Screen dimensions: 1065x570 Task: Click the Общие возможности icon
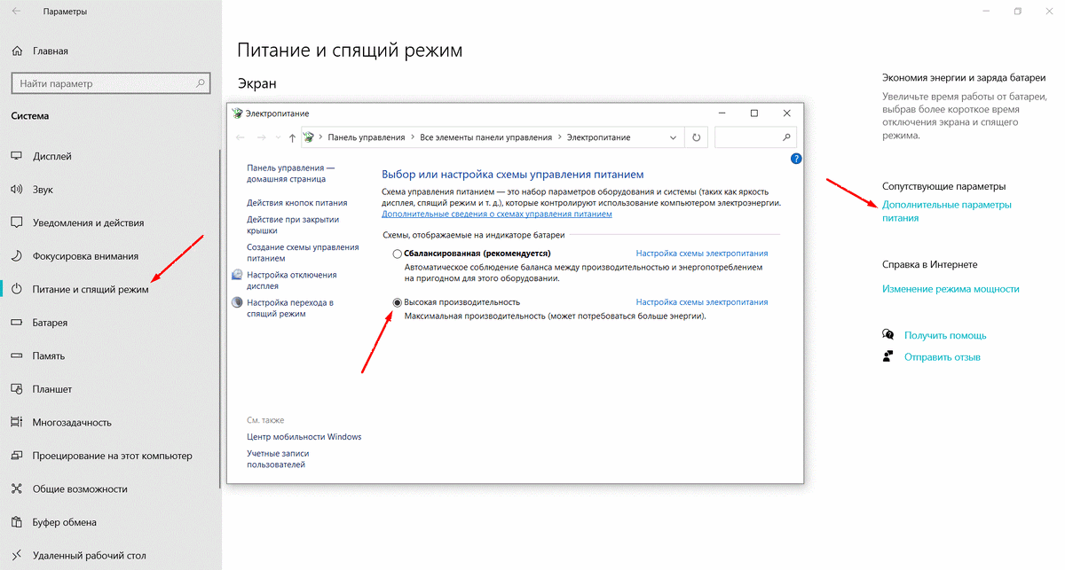tap(16, 488)
